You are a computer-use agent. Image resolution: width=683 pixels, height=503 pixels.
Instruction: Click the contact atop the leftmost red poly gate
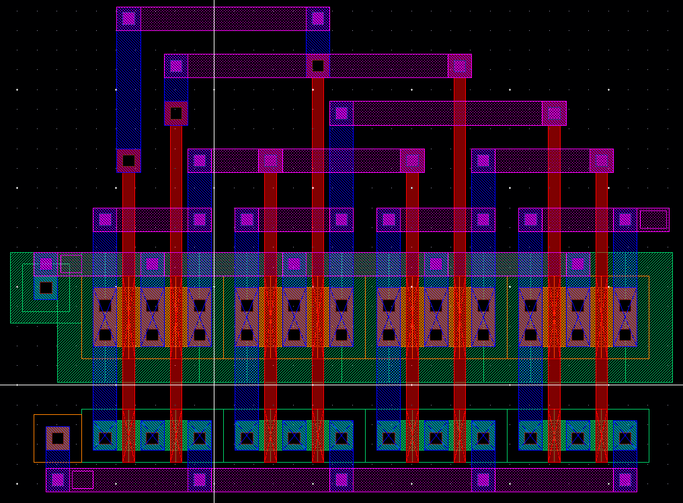[x=128, y=161]
